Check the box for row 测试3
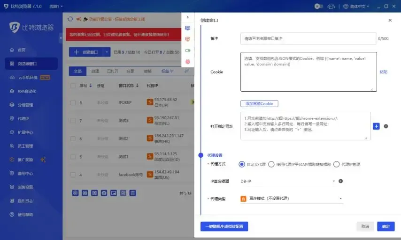The width and height of the screenshot is (401, 240). pos(73,121)
